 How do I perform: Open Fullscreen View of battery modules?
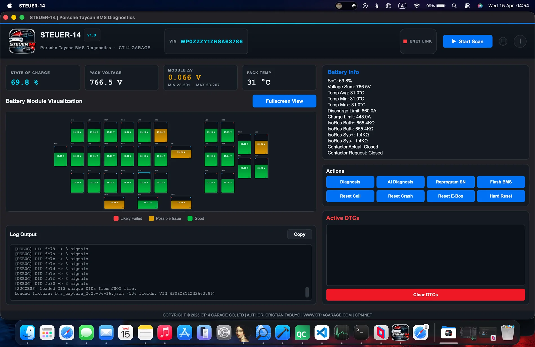pos(284,101)
